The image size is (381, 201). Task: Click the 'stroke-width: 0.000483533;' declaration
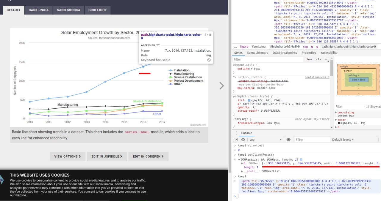[259, 111]
